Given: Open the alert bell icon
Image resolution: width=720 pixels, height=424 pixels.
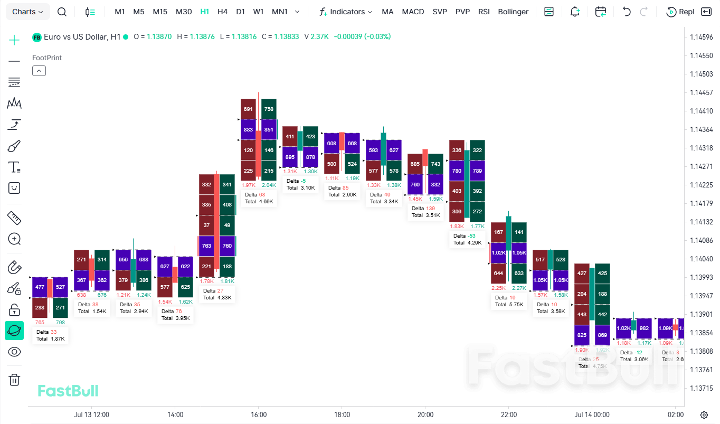Looking at the screenshot, I should point(575,12).
